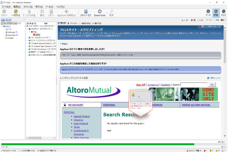Click the detail pane scroll-down arrow
228x152 pixels.
[x=225, y=136]
